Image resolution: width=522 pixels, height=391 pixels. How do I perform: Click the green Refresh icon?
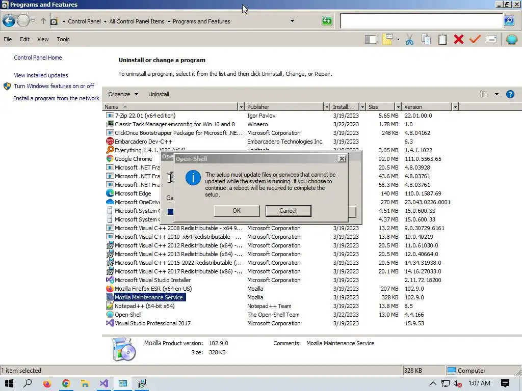(327, 21)
